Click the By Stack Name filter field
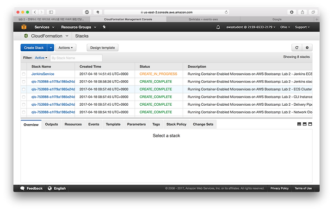 click(x=76, y=58)
